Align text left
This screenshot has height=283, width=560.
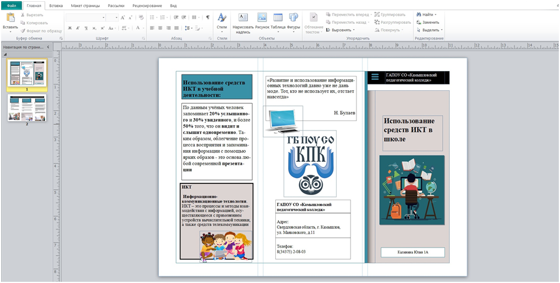[152, 28]
